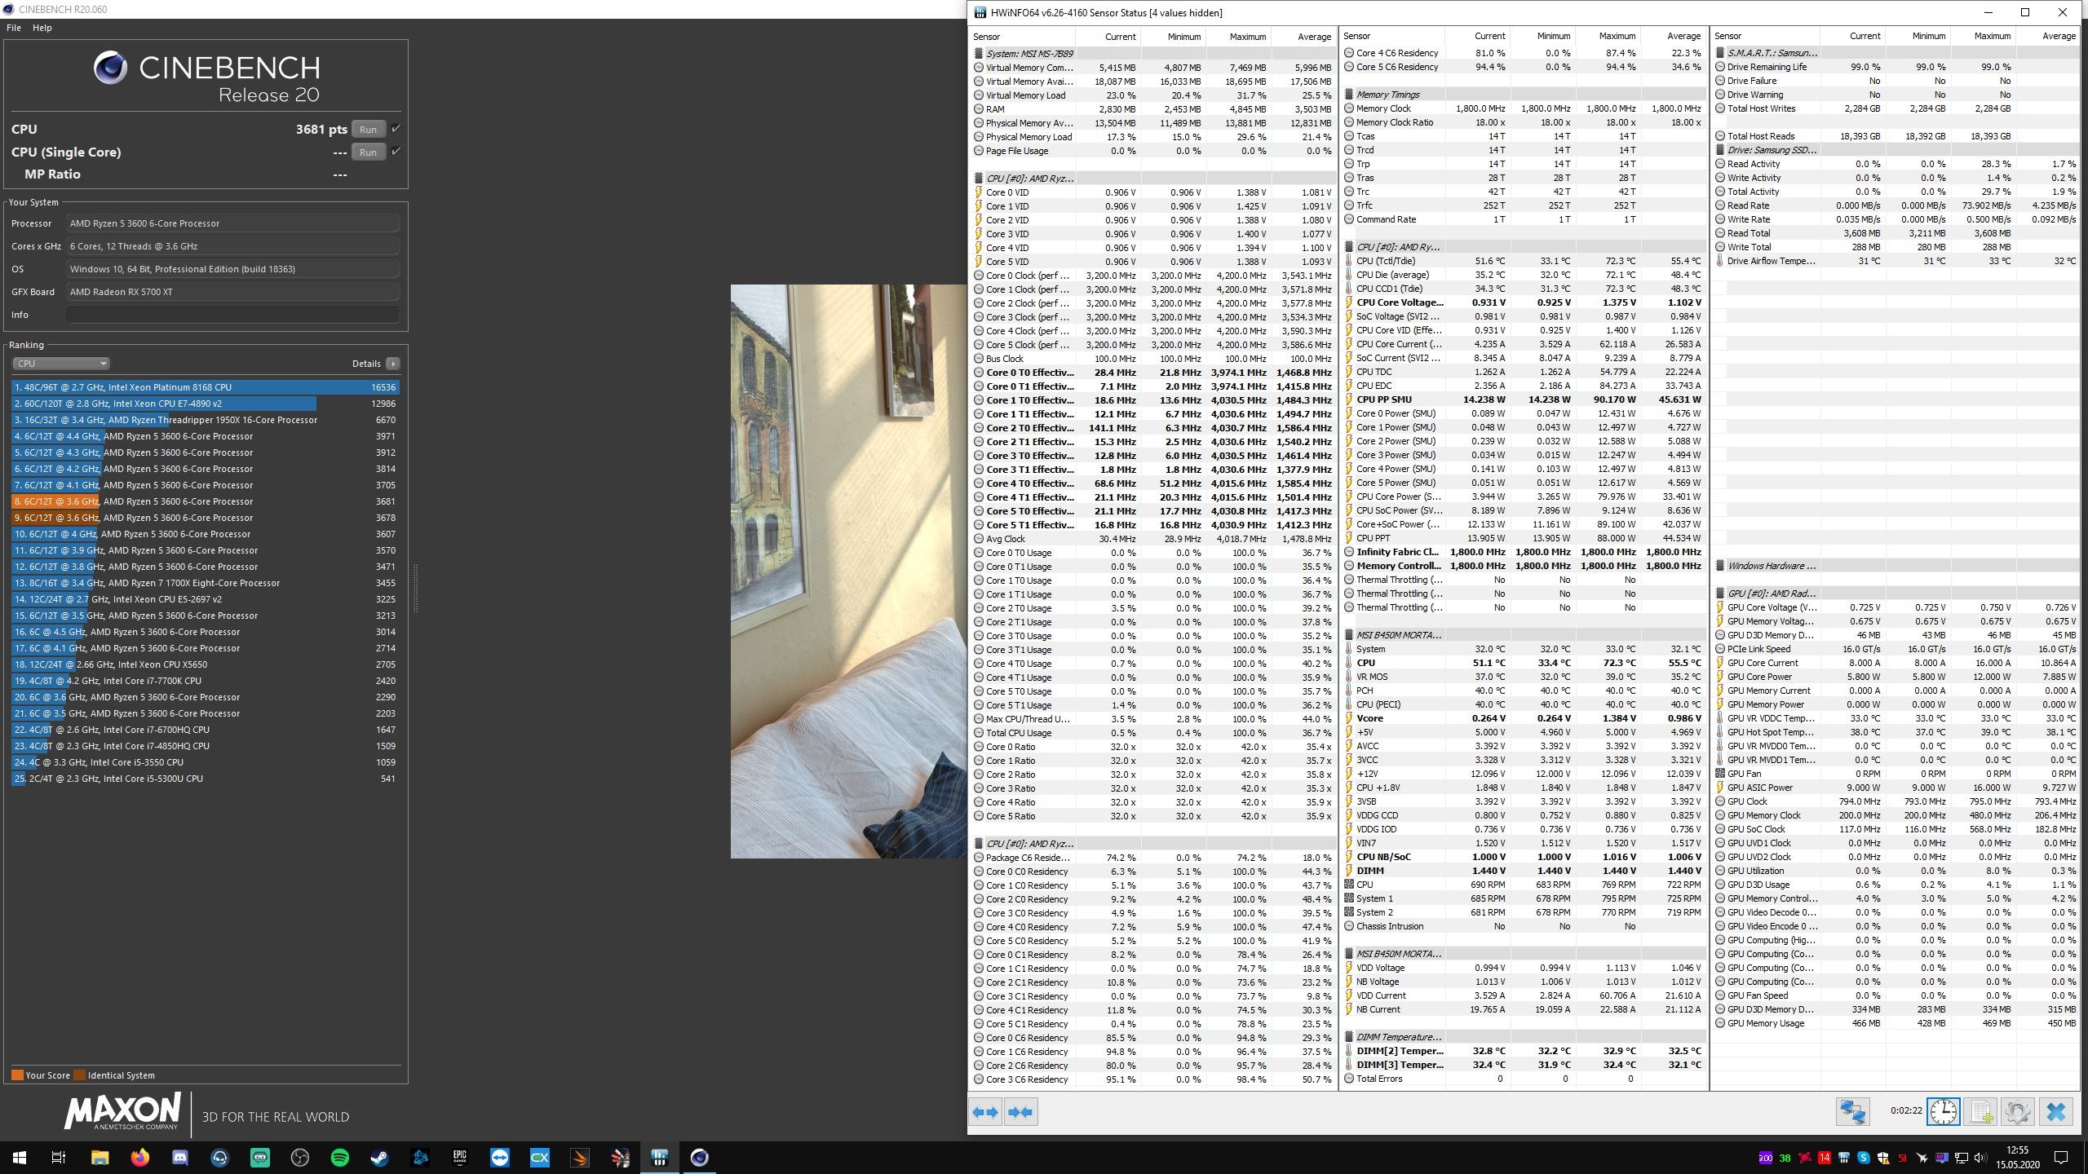This screenshot has height=1174, width=2088.
Task: Open Windows Start menu
Action: coord(20,1157)
